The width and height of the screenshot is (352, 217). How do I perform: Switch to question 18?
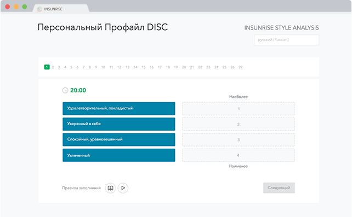pos(168,67)
